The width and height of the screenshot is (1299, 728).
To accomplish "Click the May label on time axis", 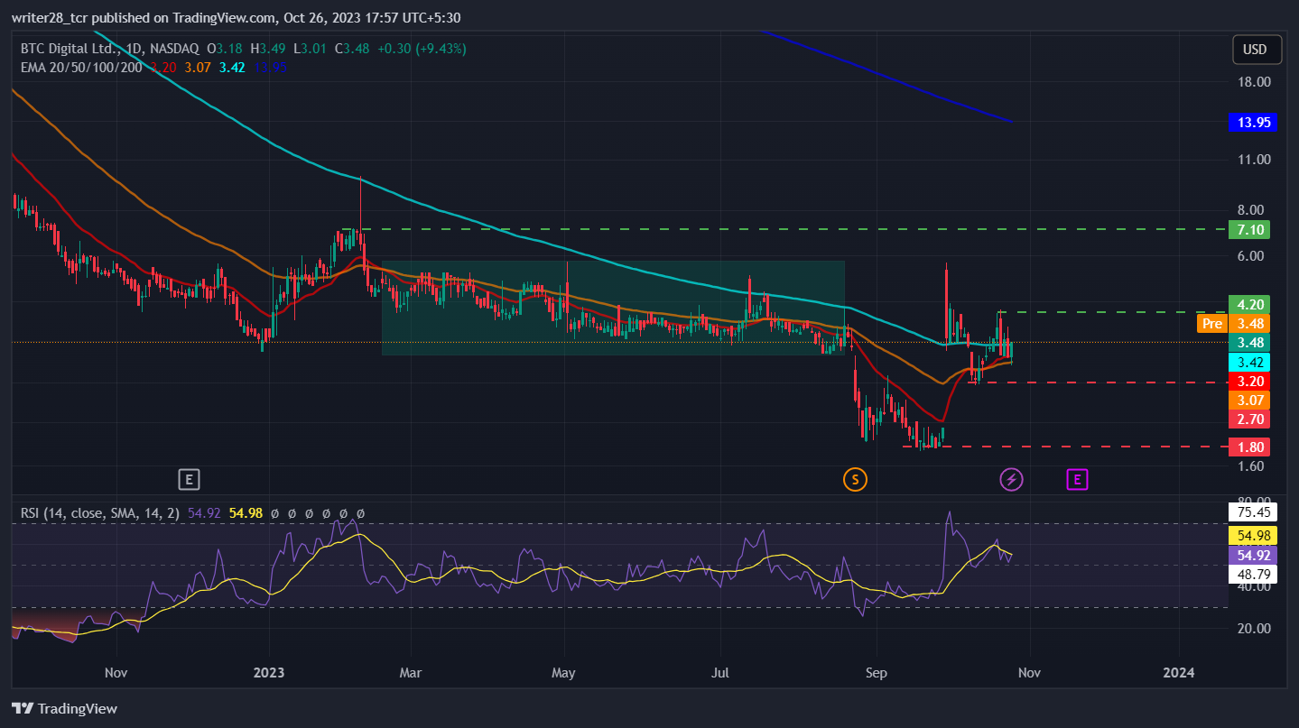I will 563,672.
